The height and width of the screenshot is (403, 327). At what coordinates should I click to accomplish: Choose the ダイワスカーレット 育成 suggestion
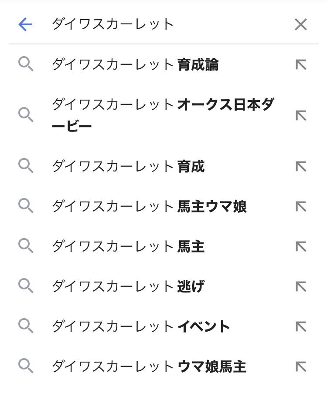(x=128, y=166)
